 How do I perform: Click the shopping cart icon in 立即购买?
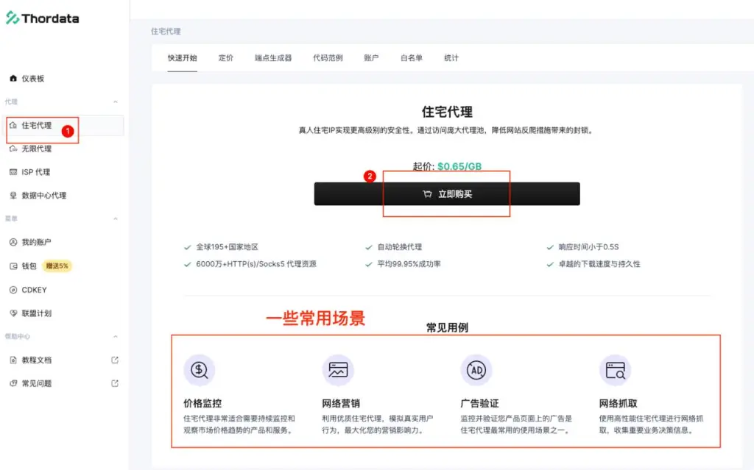[x=427, y=194]
